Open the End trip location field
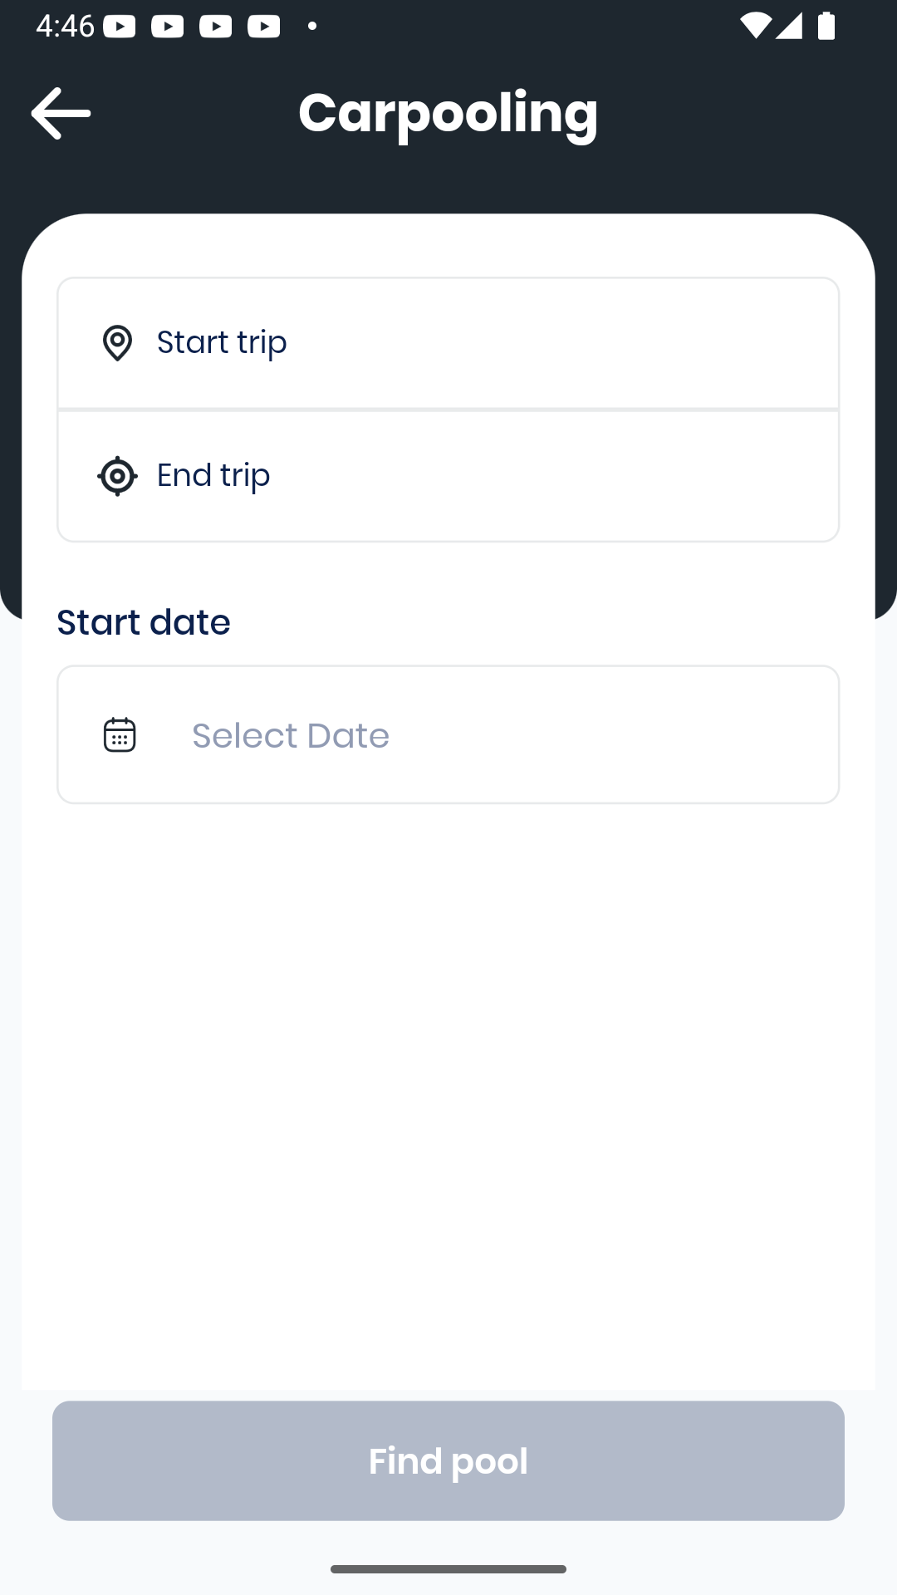 pos(448,476)
